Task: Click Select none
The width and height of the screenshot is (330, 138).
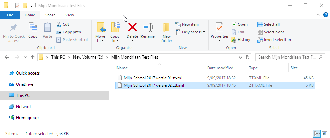Action: pyautogui.click(x=271, y=32)
